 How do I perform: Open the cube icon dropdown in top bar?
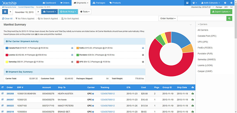(x=195, y=3)
